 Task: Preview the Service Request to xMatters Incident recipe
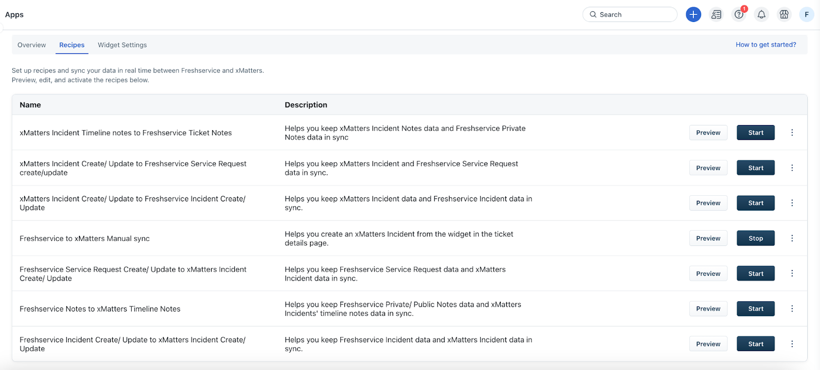click(708, 274)
